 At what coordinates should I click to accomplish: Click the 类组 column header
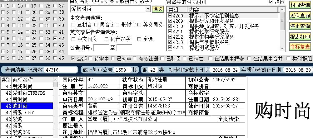(177, 10)
